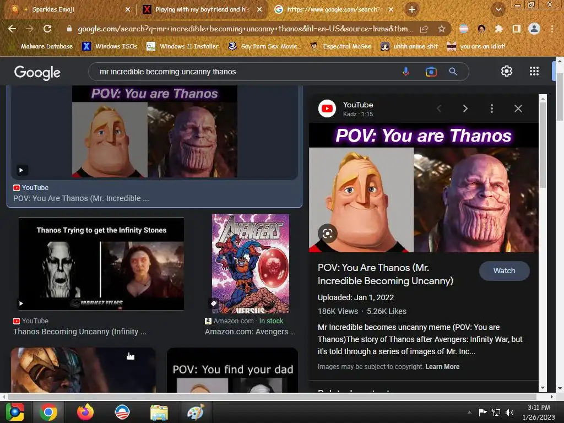The image size is (564, 423).
Task: Open the tab search dropdown arrow
Action: [x=498, y=10]
